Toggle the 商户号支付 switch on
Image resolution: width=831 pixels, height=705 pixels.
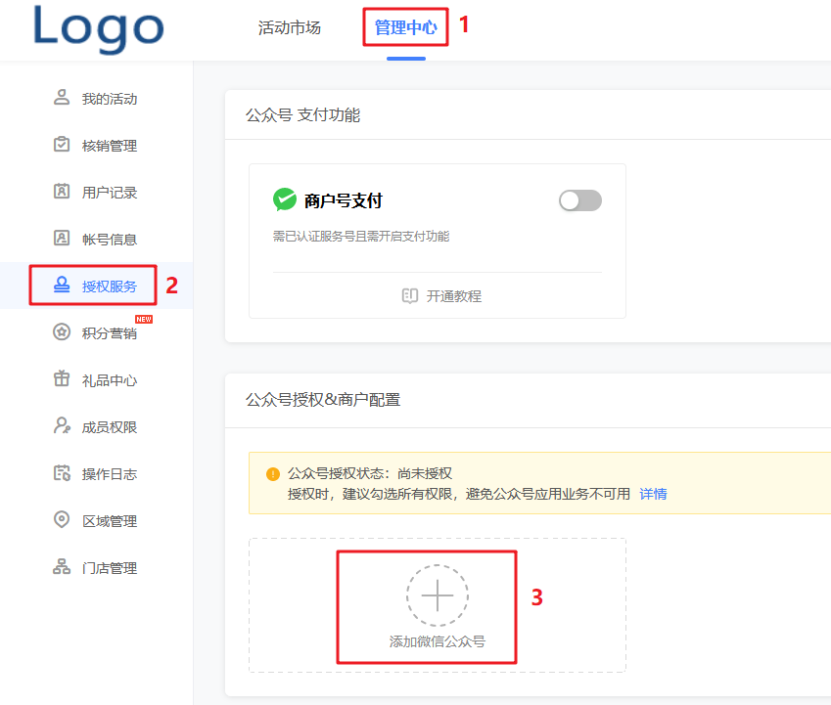tap(580, 200)
